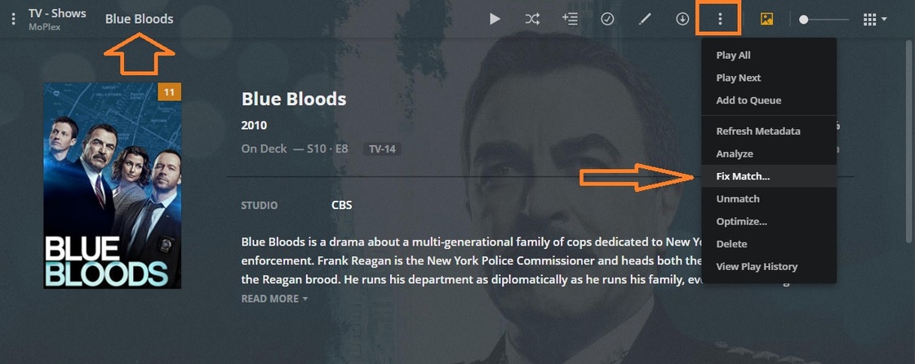Image resolution: width=915 pixels, height=364 pixels.
Task: Open edit metadata pencil icon
Action: 645,20
